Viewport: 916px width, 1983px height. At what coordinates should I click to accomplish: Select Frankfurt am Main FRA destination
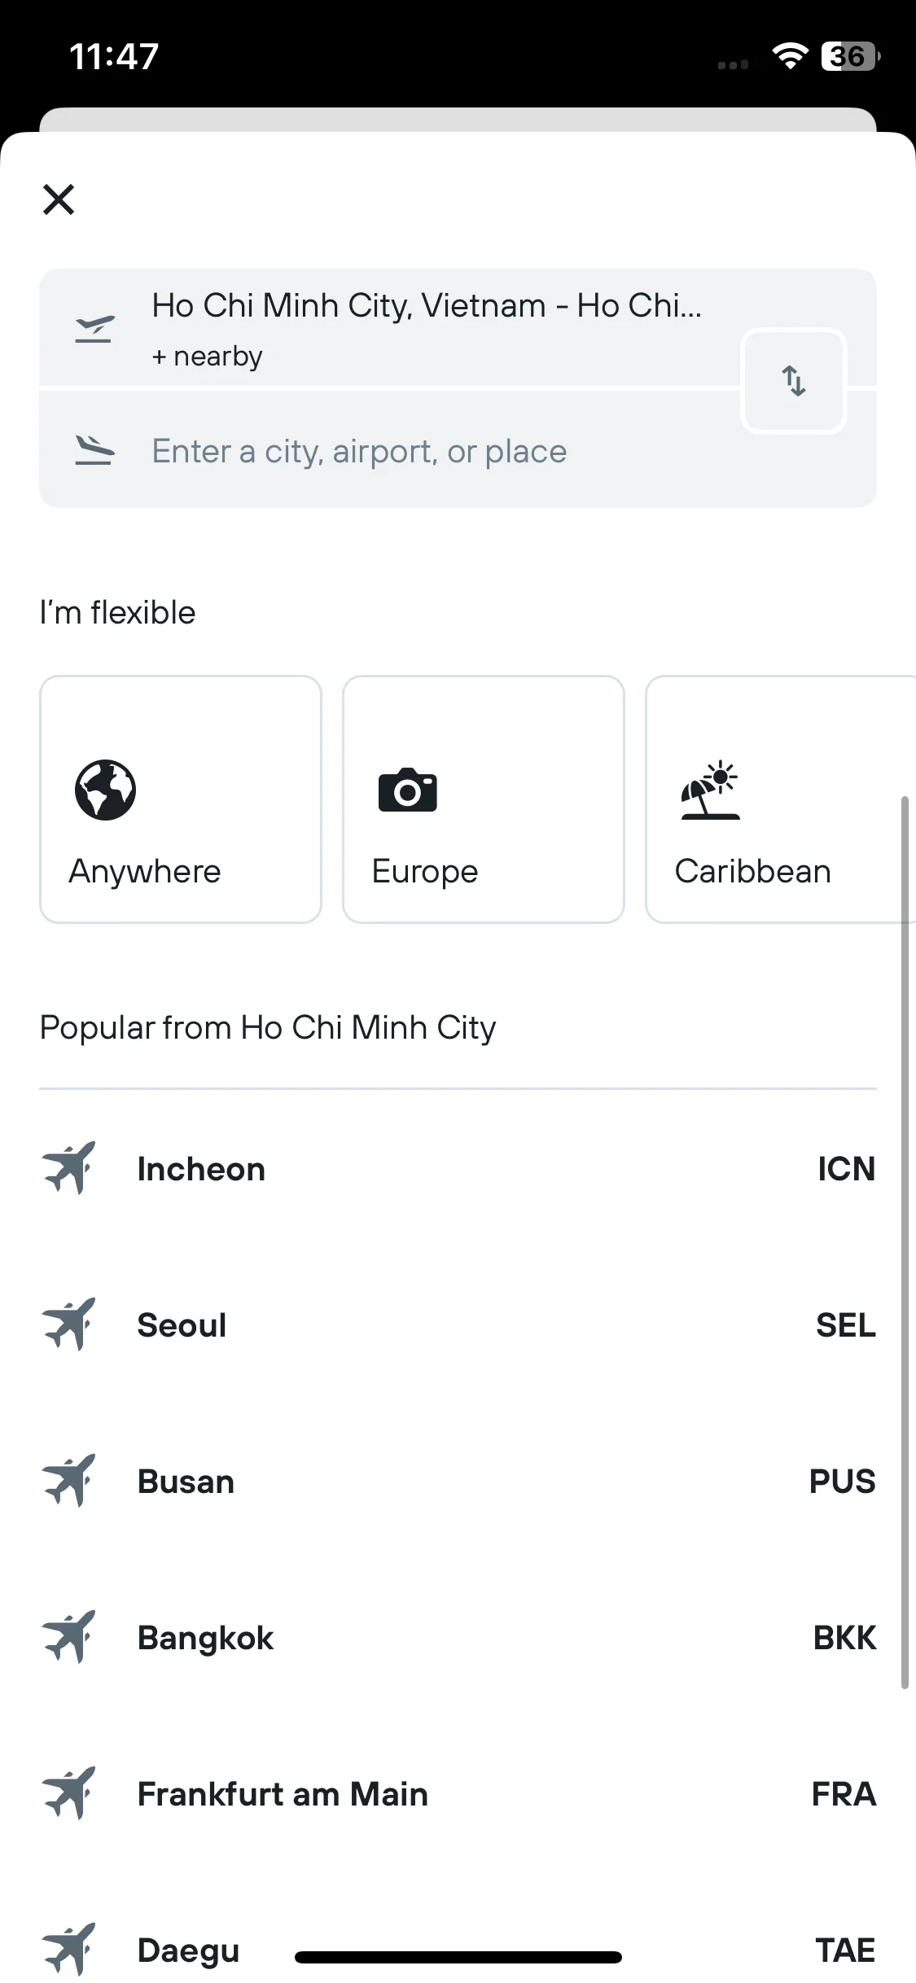[x=458, y=1793]
